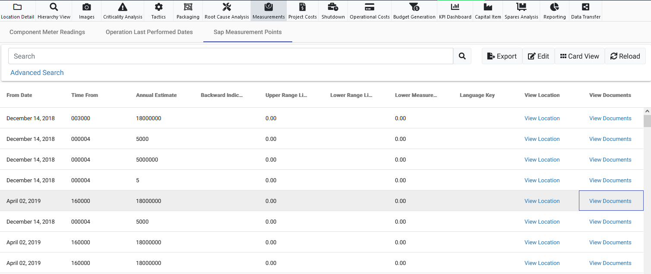Open Location Detail folder icon
The height and width of the screenshot is (274, 651).
click(17, 7)
